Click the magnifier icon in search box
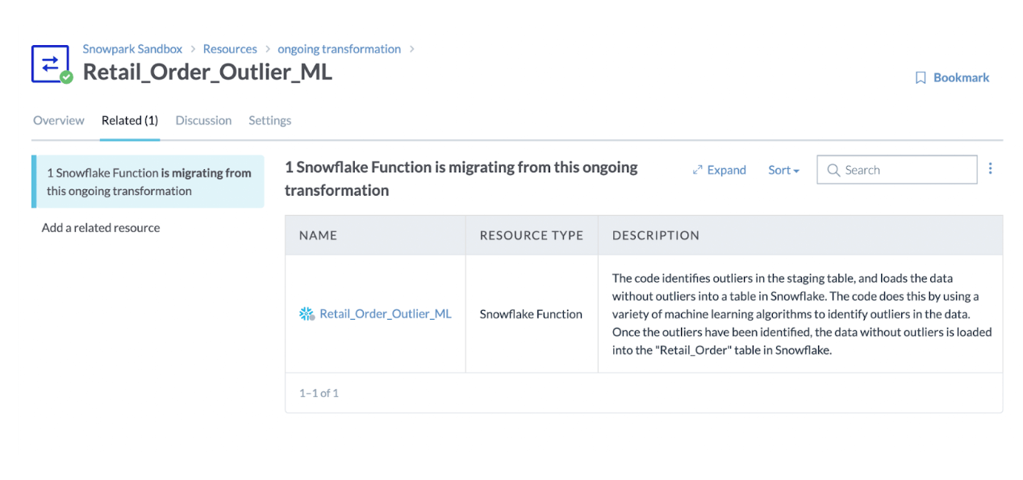The width and height of the screenshot is (1023, 480). tap(833, 170)
